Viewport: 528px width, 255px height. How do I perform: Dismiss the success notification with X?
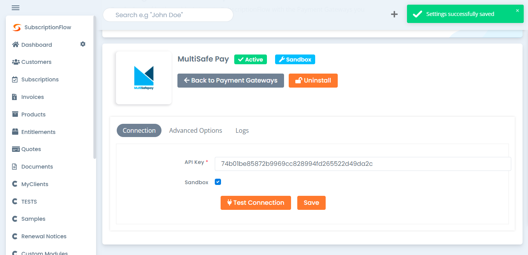517,11
